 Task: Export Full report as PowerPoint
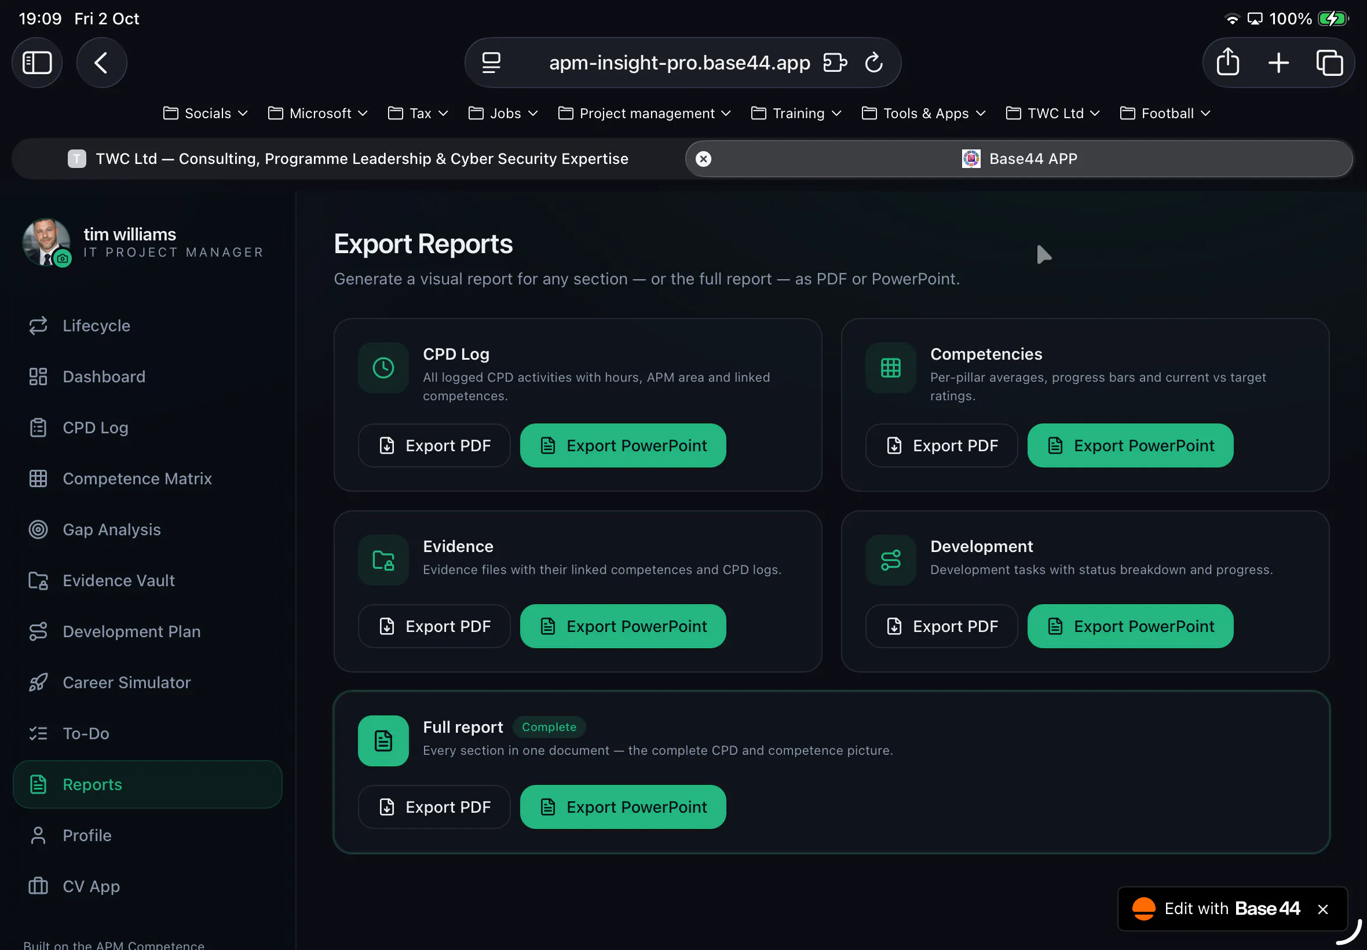(623, 806)
